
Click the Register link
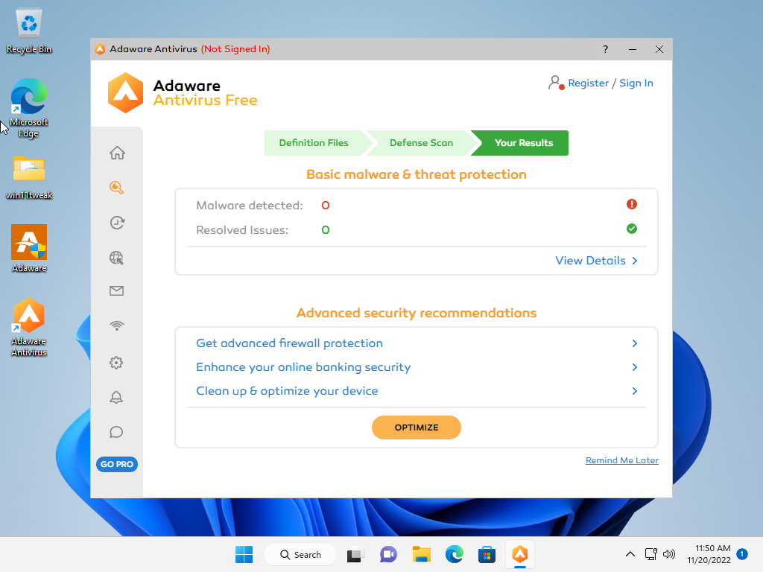589,83
